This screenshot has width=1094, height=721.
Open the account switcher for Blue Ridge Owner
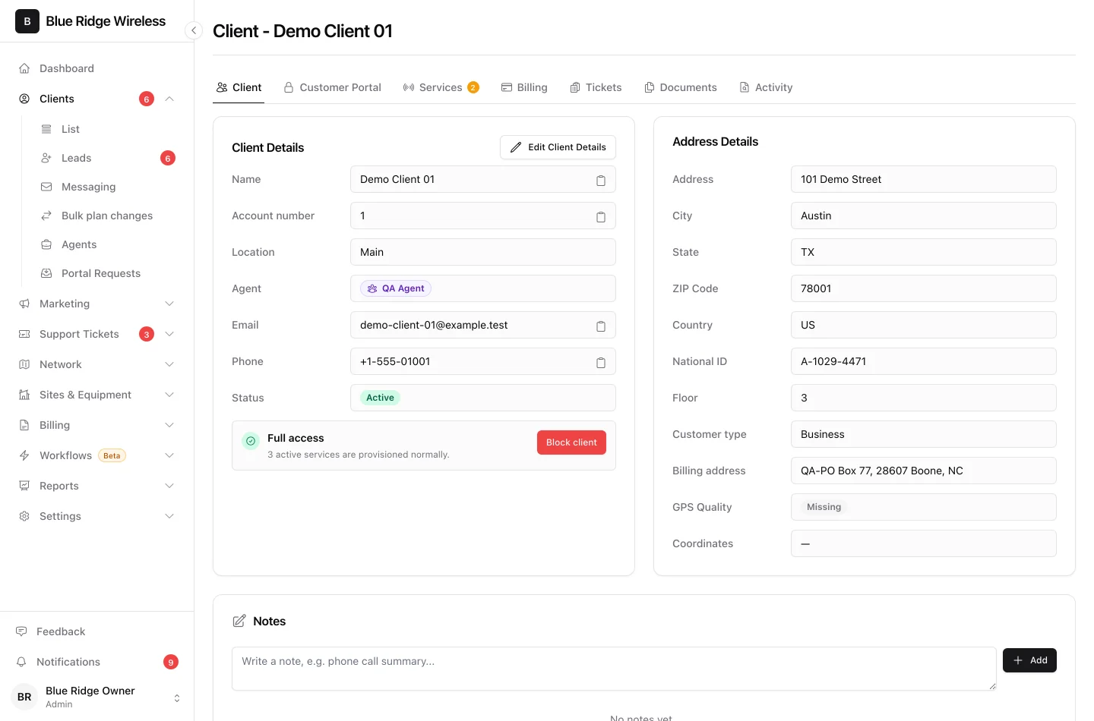click(177, 698)
